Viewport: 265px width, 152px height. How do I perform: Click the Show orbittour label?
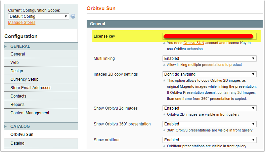(x=107, y=140)
